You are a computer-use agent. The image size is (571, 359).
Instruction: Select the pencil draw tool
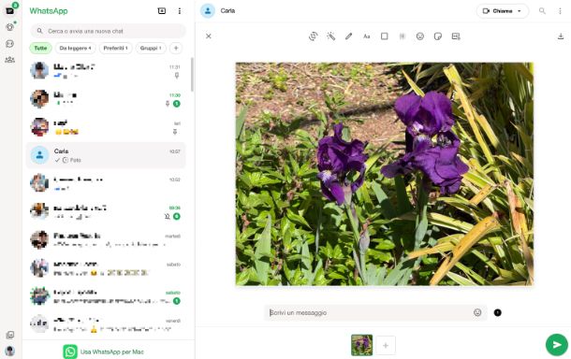(348, 36)
